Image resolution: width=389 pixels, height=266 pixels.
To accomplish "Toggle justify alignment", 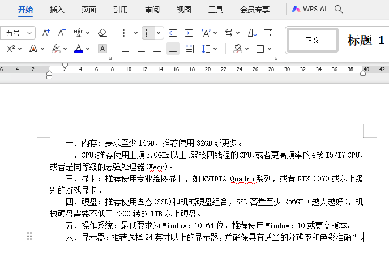I will point(173,49).
